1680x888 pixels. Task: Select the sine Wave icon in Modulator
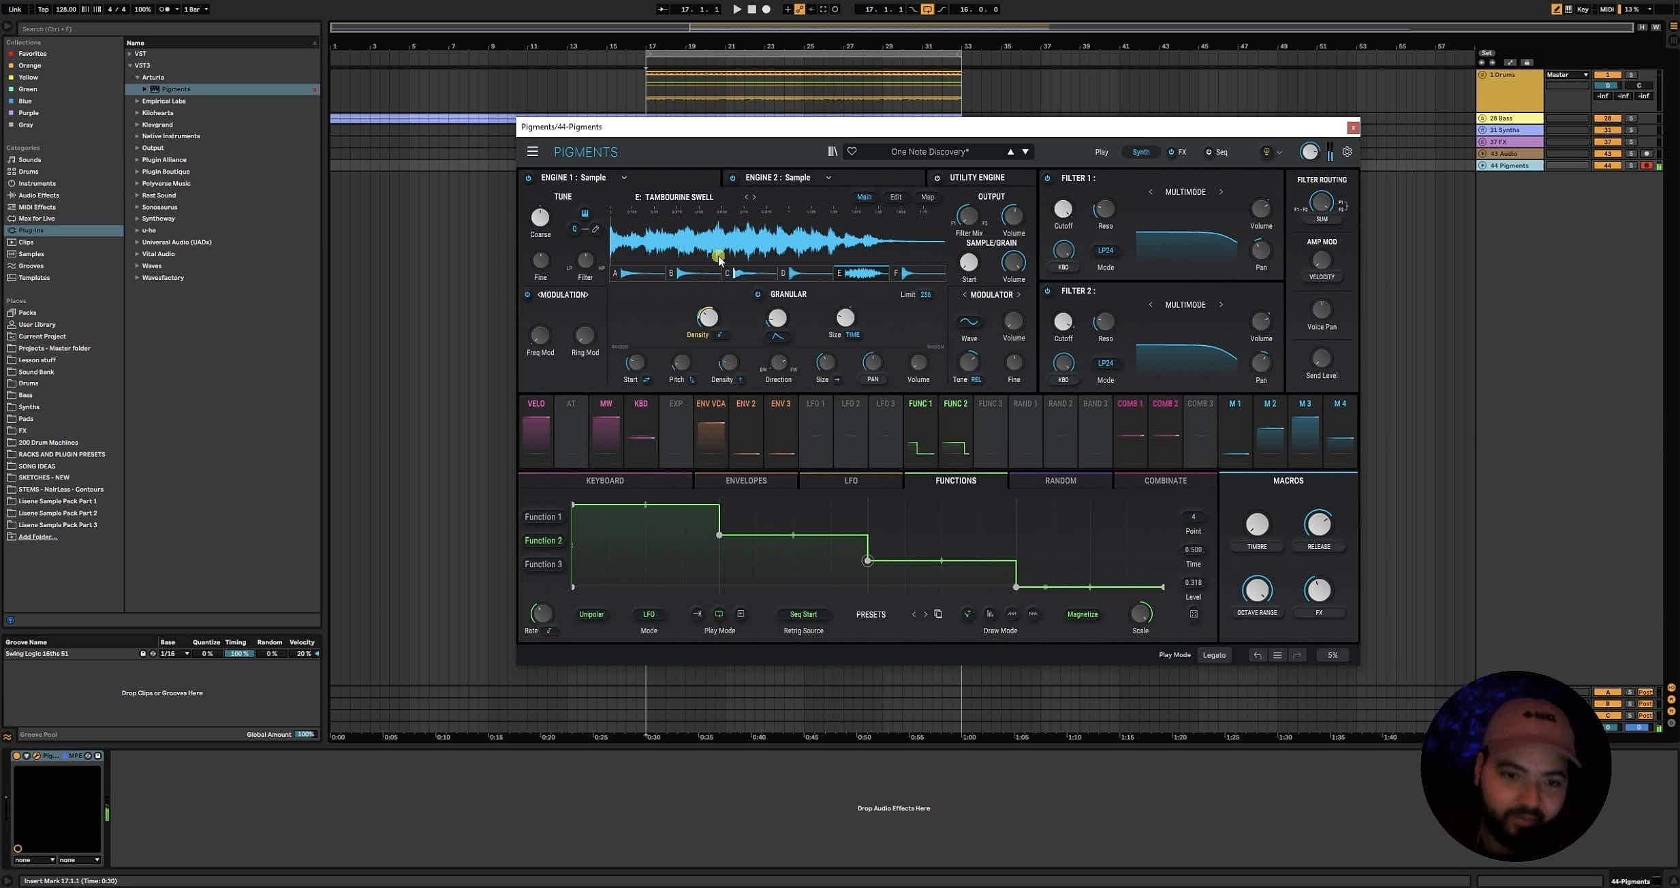(969, 321)
